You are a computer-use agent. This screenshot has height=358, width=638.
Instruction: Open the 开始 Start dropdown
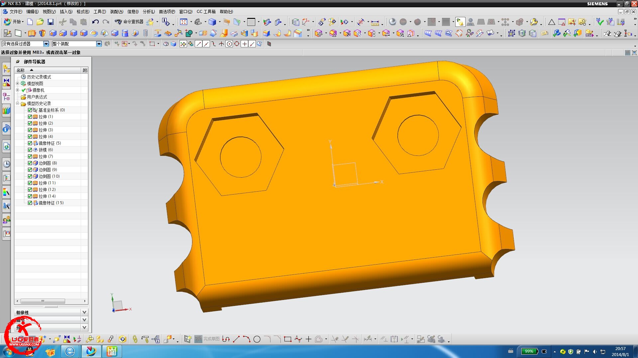pos(14,22)
